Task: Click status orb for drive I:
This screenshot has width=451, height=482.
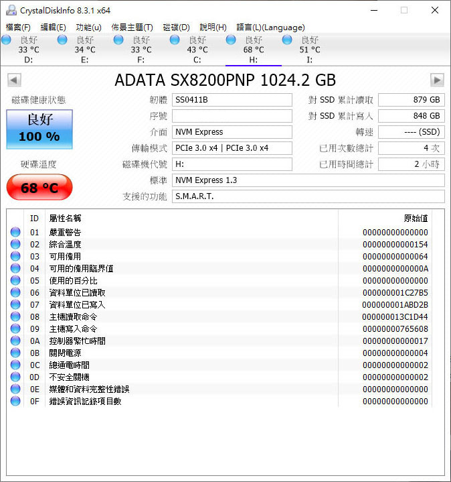Action: [x=287, y=40]
